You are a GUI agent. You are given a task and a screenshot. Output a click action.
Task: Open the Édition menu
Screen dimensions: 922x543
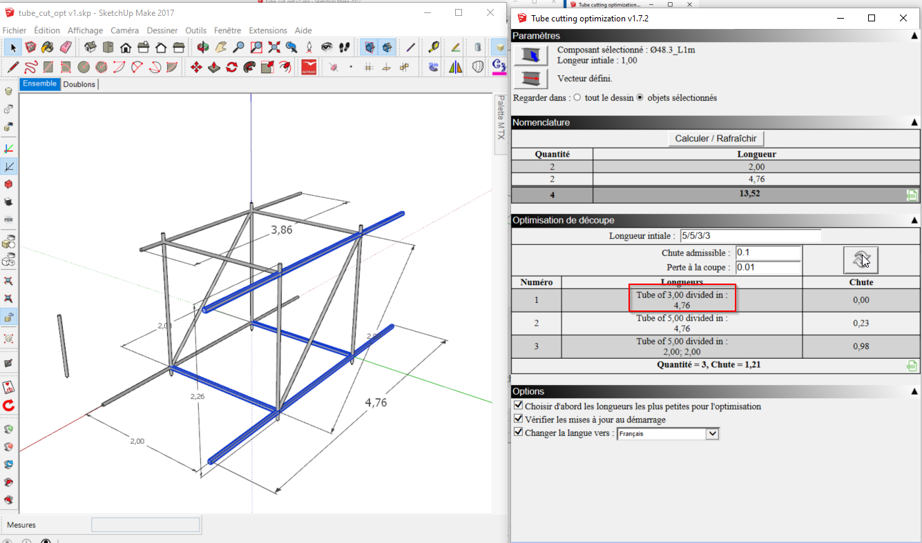(47, 30)
